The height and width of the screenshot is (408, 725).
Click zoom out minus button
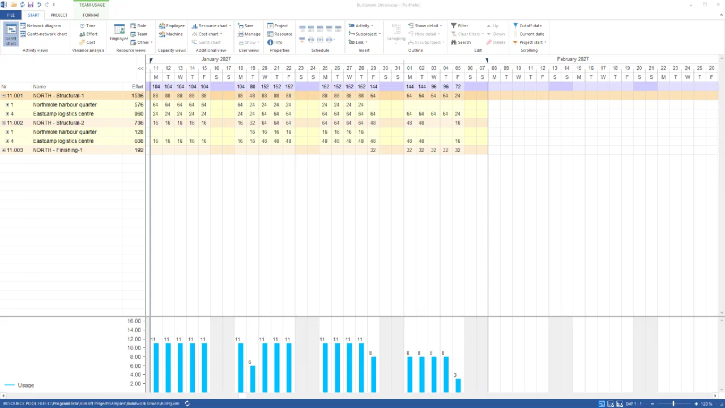(x=652, y=403)
